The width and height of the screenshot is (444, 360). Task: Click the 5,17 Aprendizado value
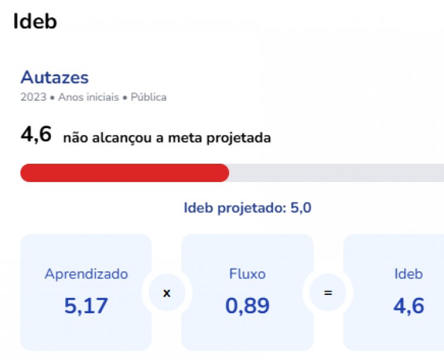click(x=86, y=306)
